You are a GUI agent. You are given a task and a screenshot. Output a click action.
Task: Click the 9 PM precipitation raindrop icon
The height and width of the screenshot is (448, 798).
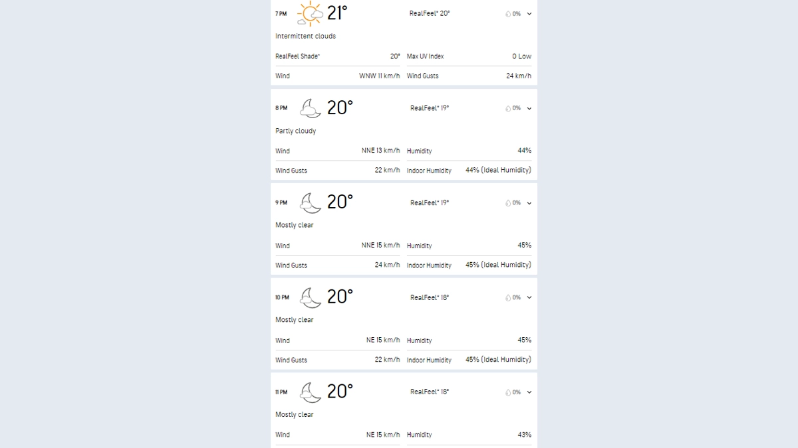coord(508,203)
